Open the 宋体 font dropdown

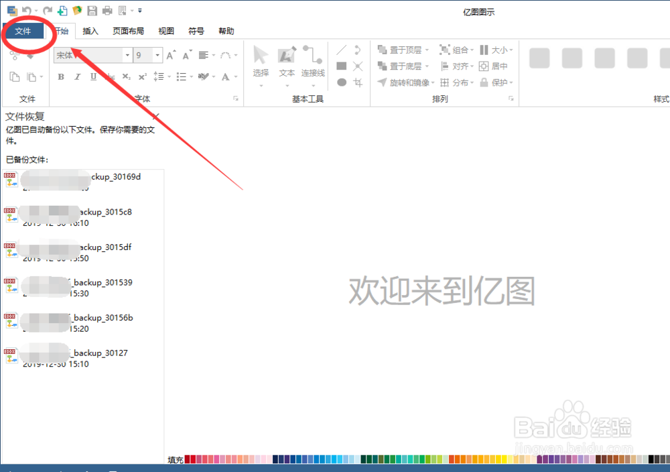tap(127, 55)
